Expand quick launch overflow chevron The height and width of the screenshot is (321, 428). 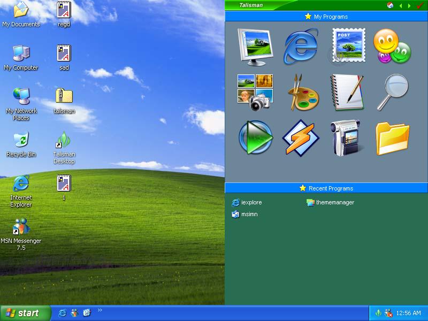click(x=100, y=310)
